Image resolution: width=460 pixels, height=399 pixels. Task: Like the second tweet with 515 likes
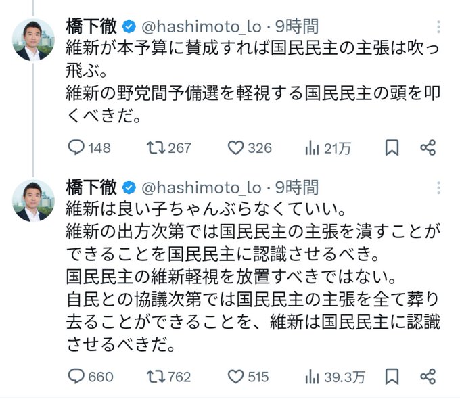coord(248,377)
